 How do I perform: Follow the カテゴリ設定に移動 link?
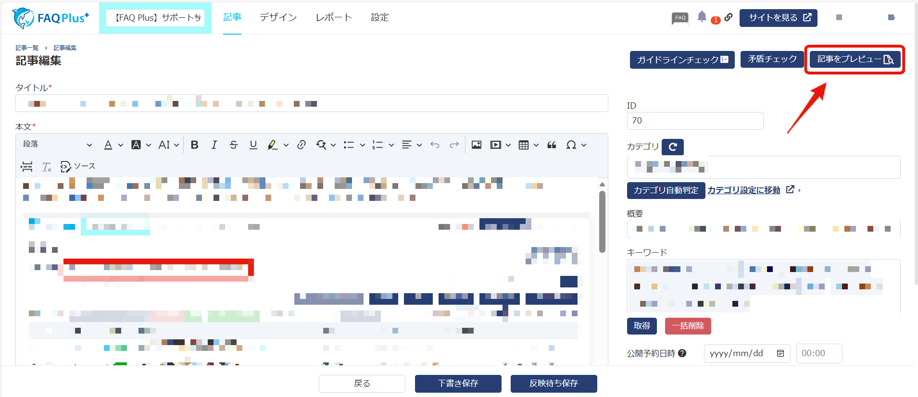743,190
